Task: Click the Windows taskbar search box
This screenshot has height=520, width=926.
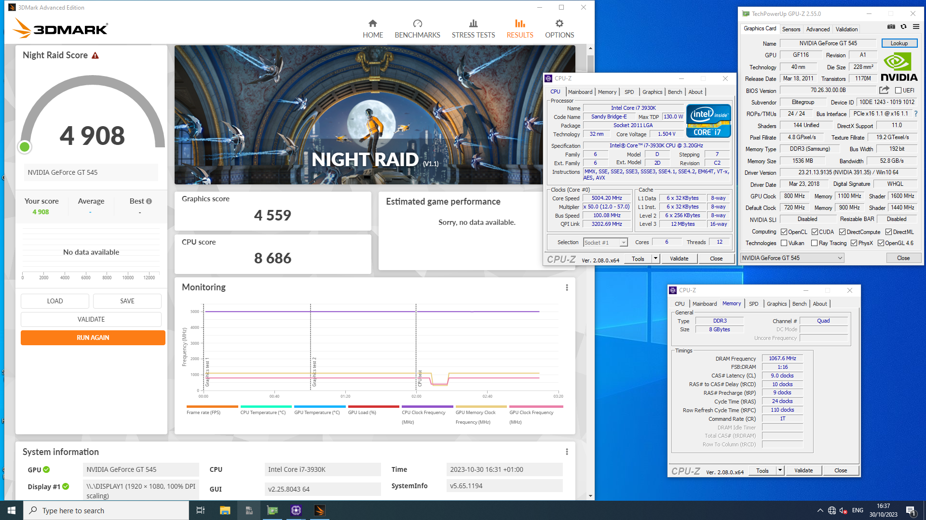Action: point(106,510)
